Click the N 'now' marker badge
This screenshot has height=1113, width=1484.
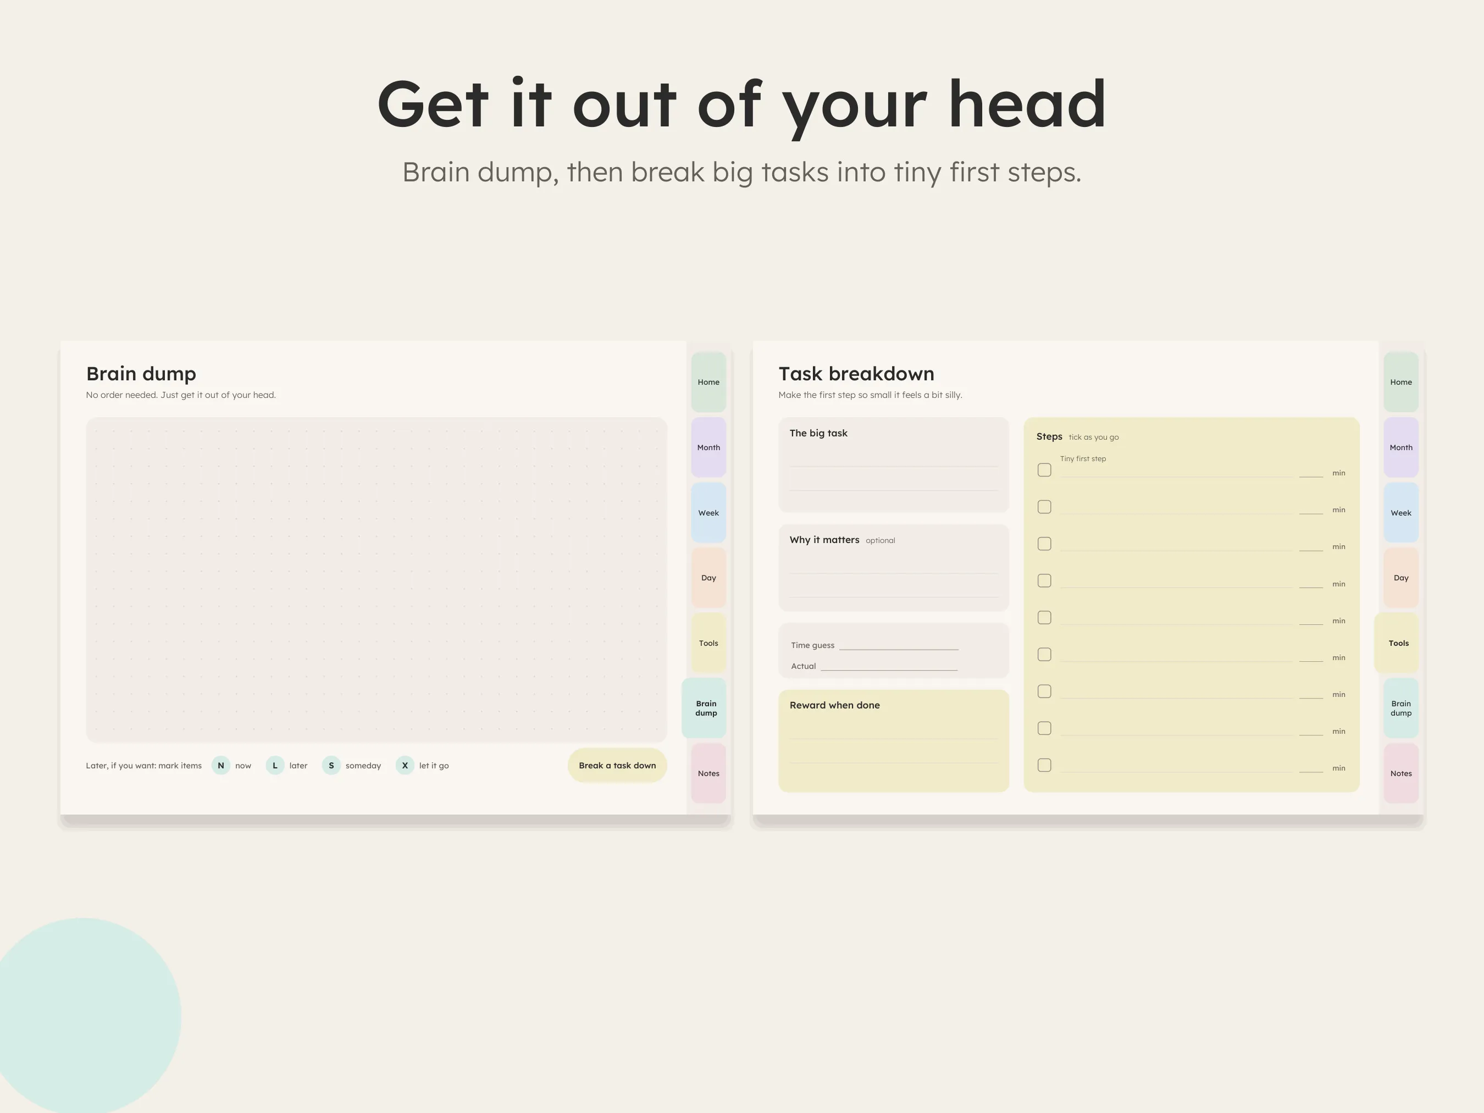[x=221, y=766]
